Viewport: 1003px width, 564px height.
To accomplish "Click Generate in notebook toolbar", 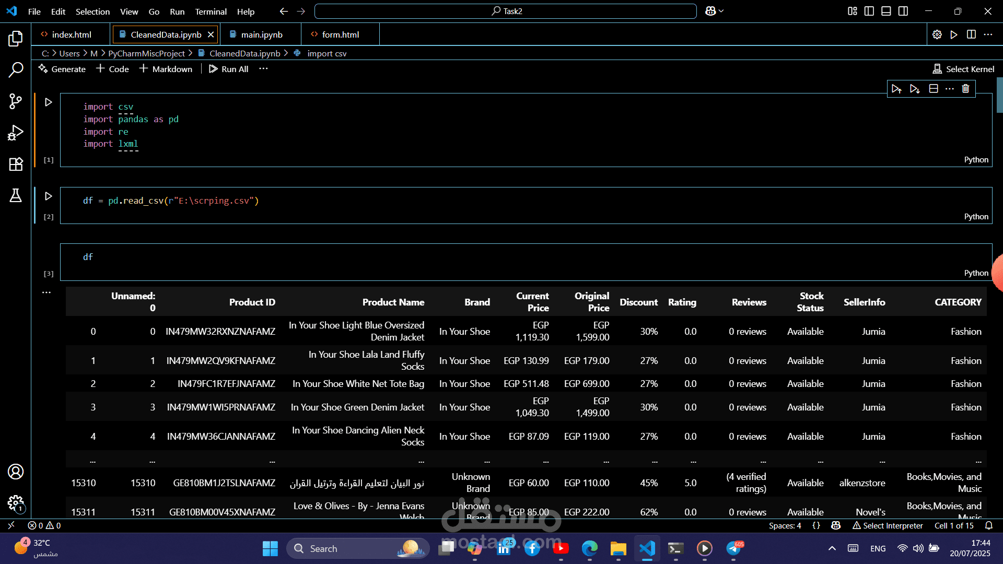I will pyautogui.click(x=62, y=69).
